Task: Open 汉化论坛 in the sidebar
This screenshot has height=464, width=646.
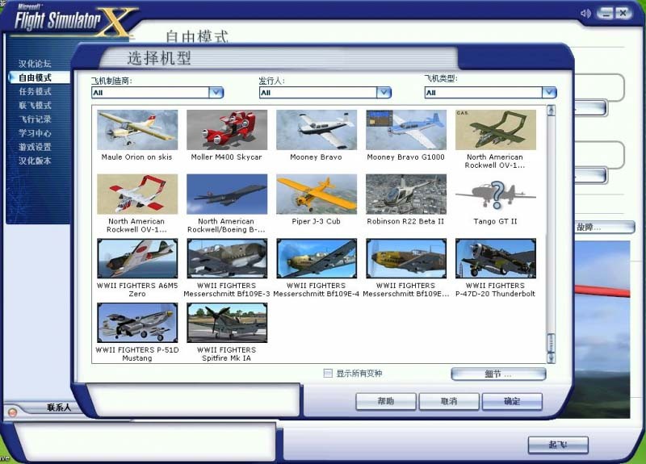Action: pos(35,64)
